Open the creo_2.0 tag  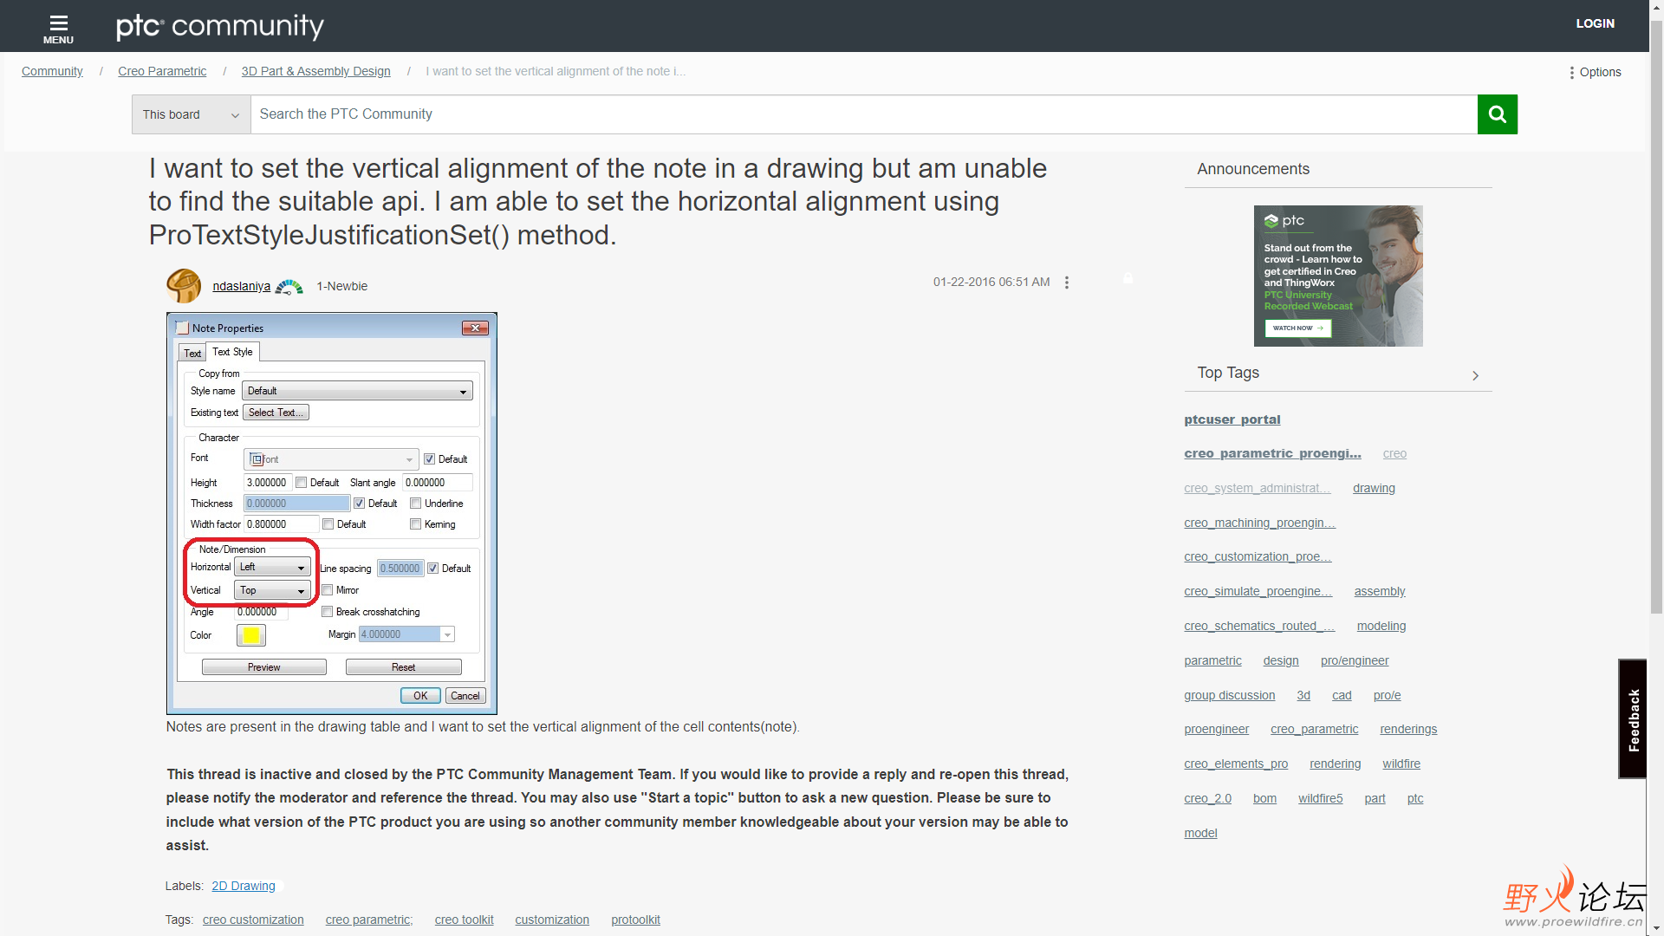(x=1207, y=798)
